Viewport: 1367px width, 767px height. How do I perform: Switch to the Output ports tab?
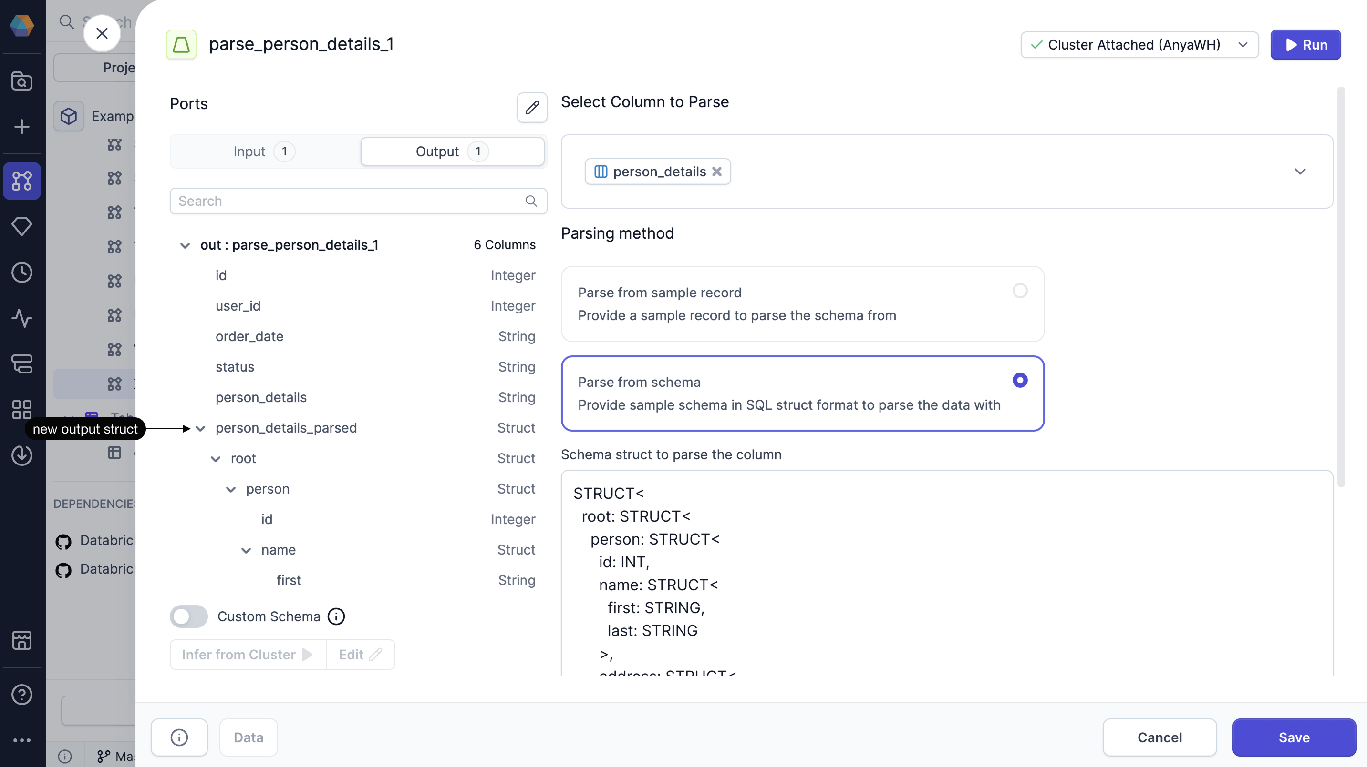click(452, 151)
